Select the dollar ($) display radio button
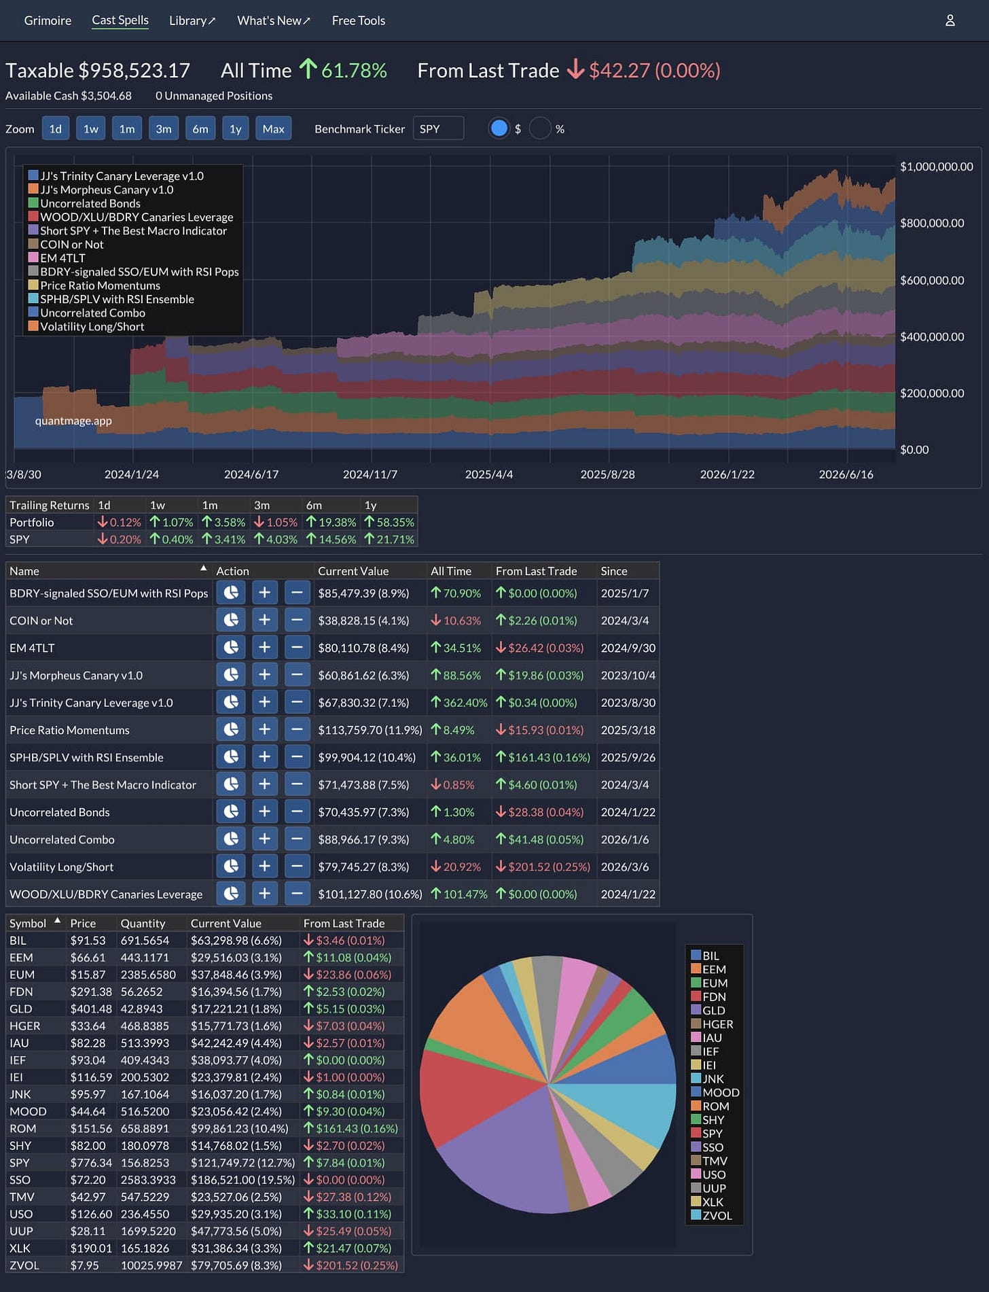989x1292 pixels. coord(499,128)
